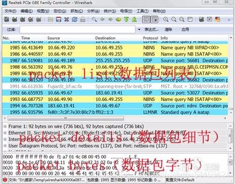Open the 定位(G) menu
This screenshot has width=235, height=184.
point(60,11)
